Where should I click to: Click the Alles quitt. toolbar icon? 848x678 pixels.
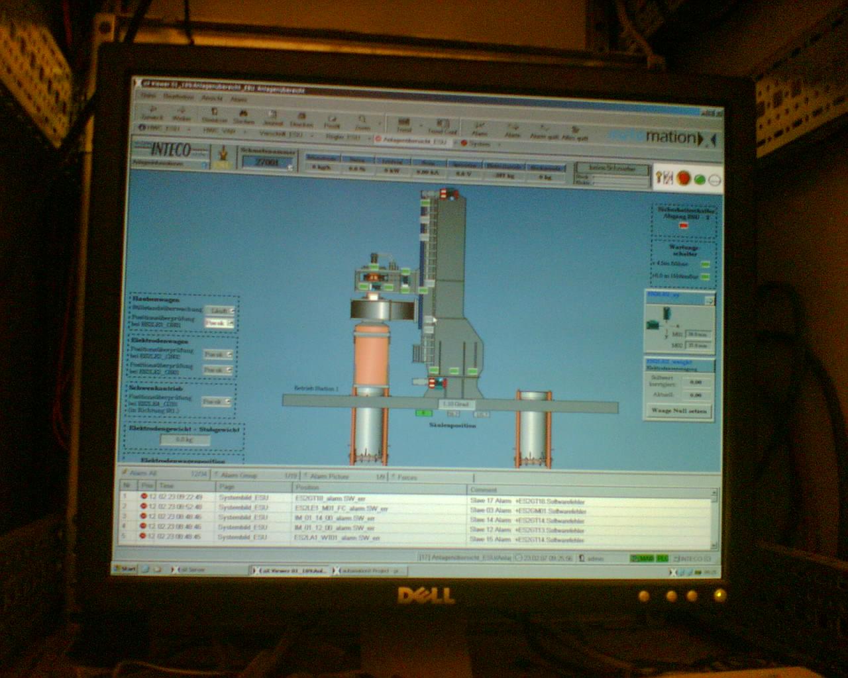[x=575, y=130]
